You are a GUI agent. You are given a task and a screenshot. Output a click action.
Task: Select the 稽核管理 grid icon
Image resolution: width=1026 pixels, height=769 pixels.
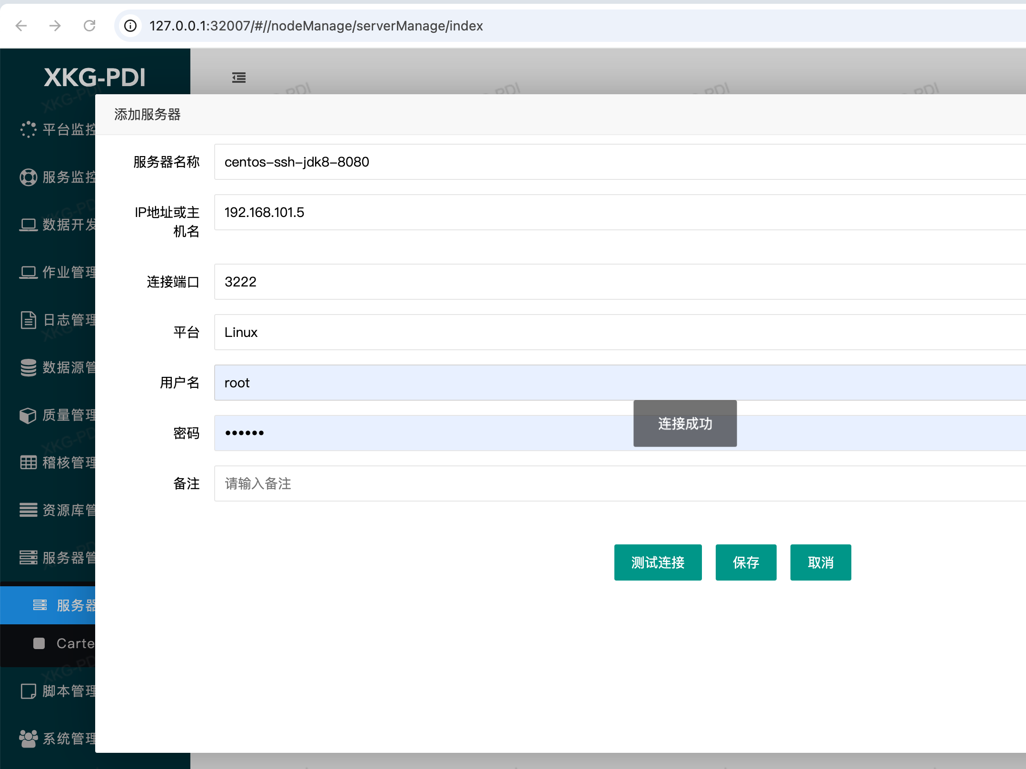(x=29, y=463)
